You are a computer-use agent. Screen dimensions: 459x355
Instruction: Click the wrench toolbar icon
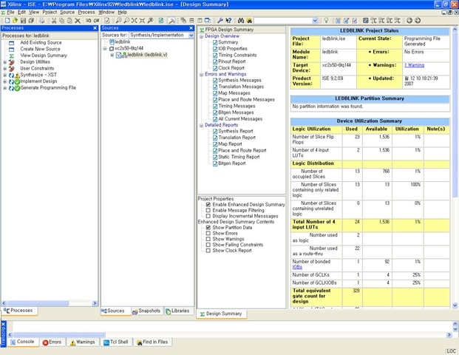[x=220, y=20]
